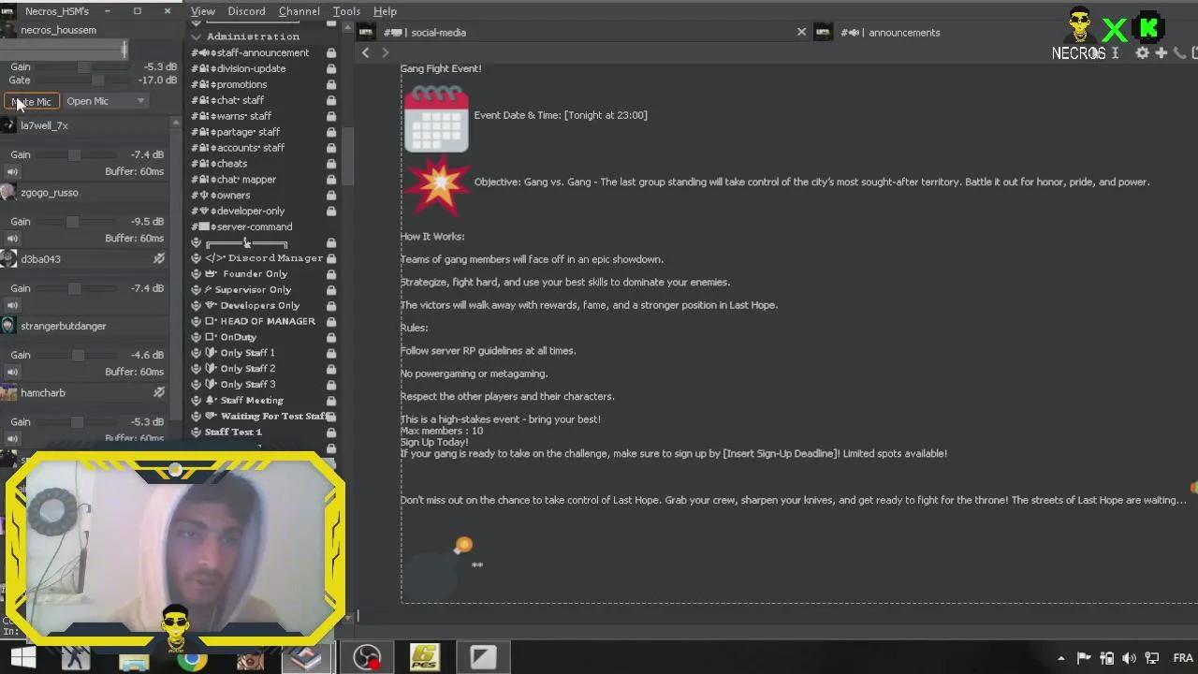This screenshot has height=674, width=1198.
Task: Start a call with the phone icon
Action: [1179, 53]
